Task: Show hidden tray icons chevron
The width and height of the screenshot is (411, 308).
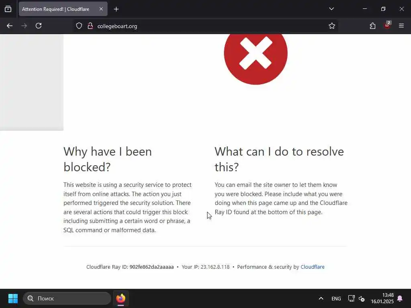Action: 321,298
